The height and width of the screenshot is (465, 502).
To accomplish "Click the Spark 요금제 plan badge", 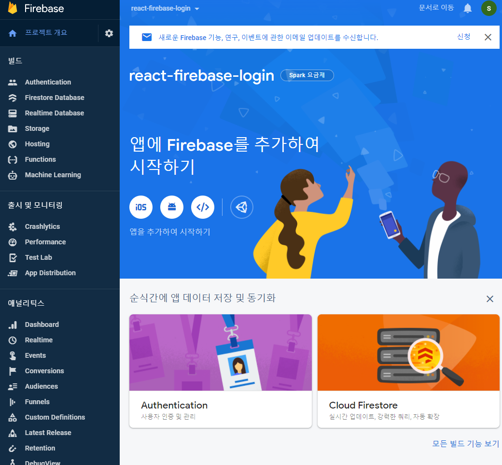I will [x=307, y=75].
